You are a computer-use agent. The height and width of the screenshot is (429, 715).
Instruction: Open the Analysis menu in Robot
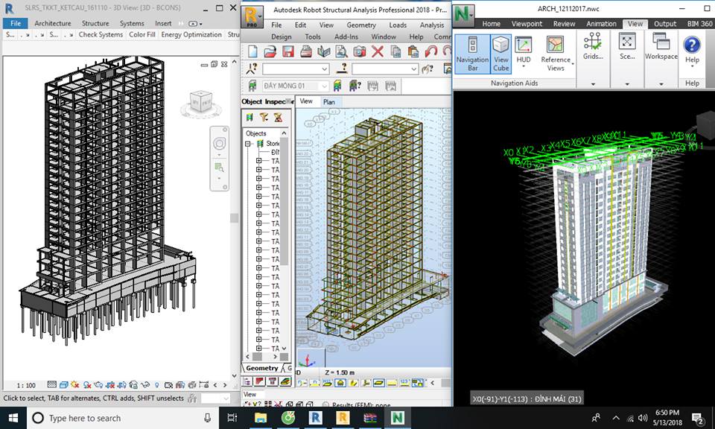(432, 25)
